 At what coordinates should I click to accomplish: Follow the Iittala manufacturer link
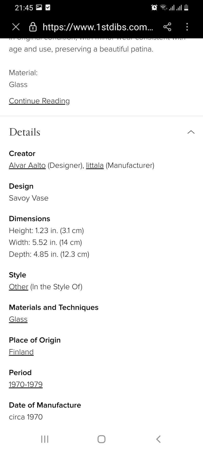click(95, 165)
